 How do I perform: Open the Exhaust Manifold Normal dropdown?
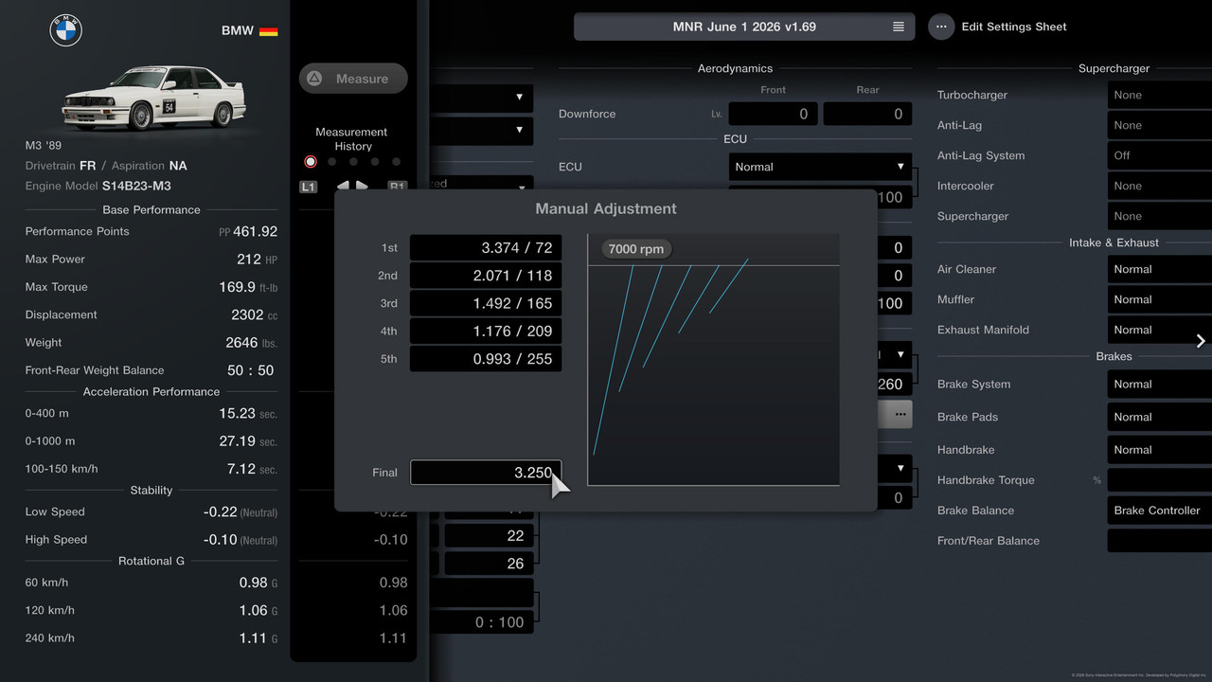(x=1160, y=330)
